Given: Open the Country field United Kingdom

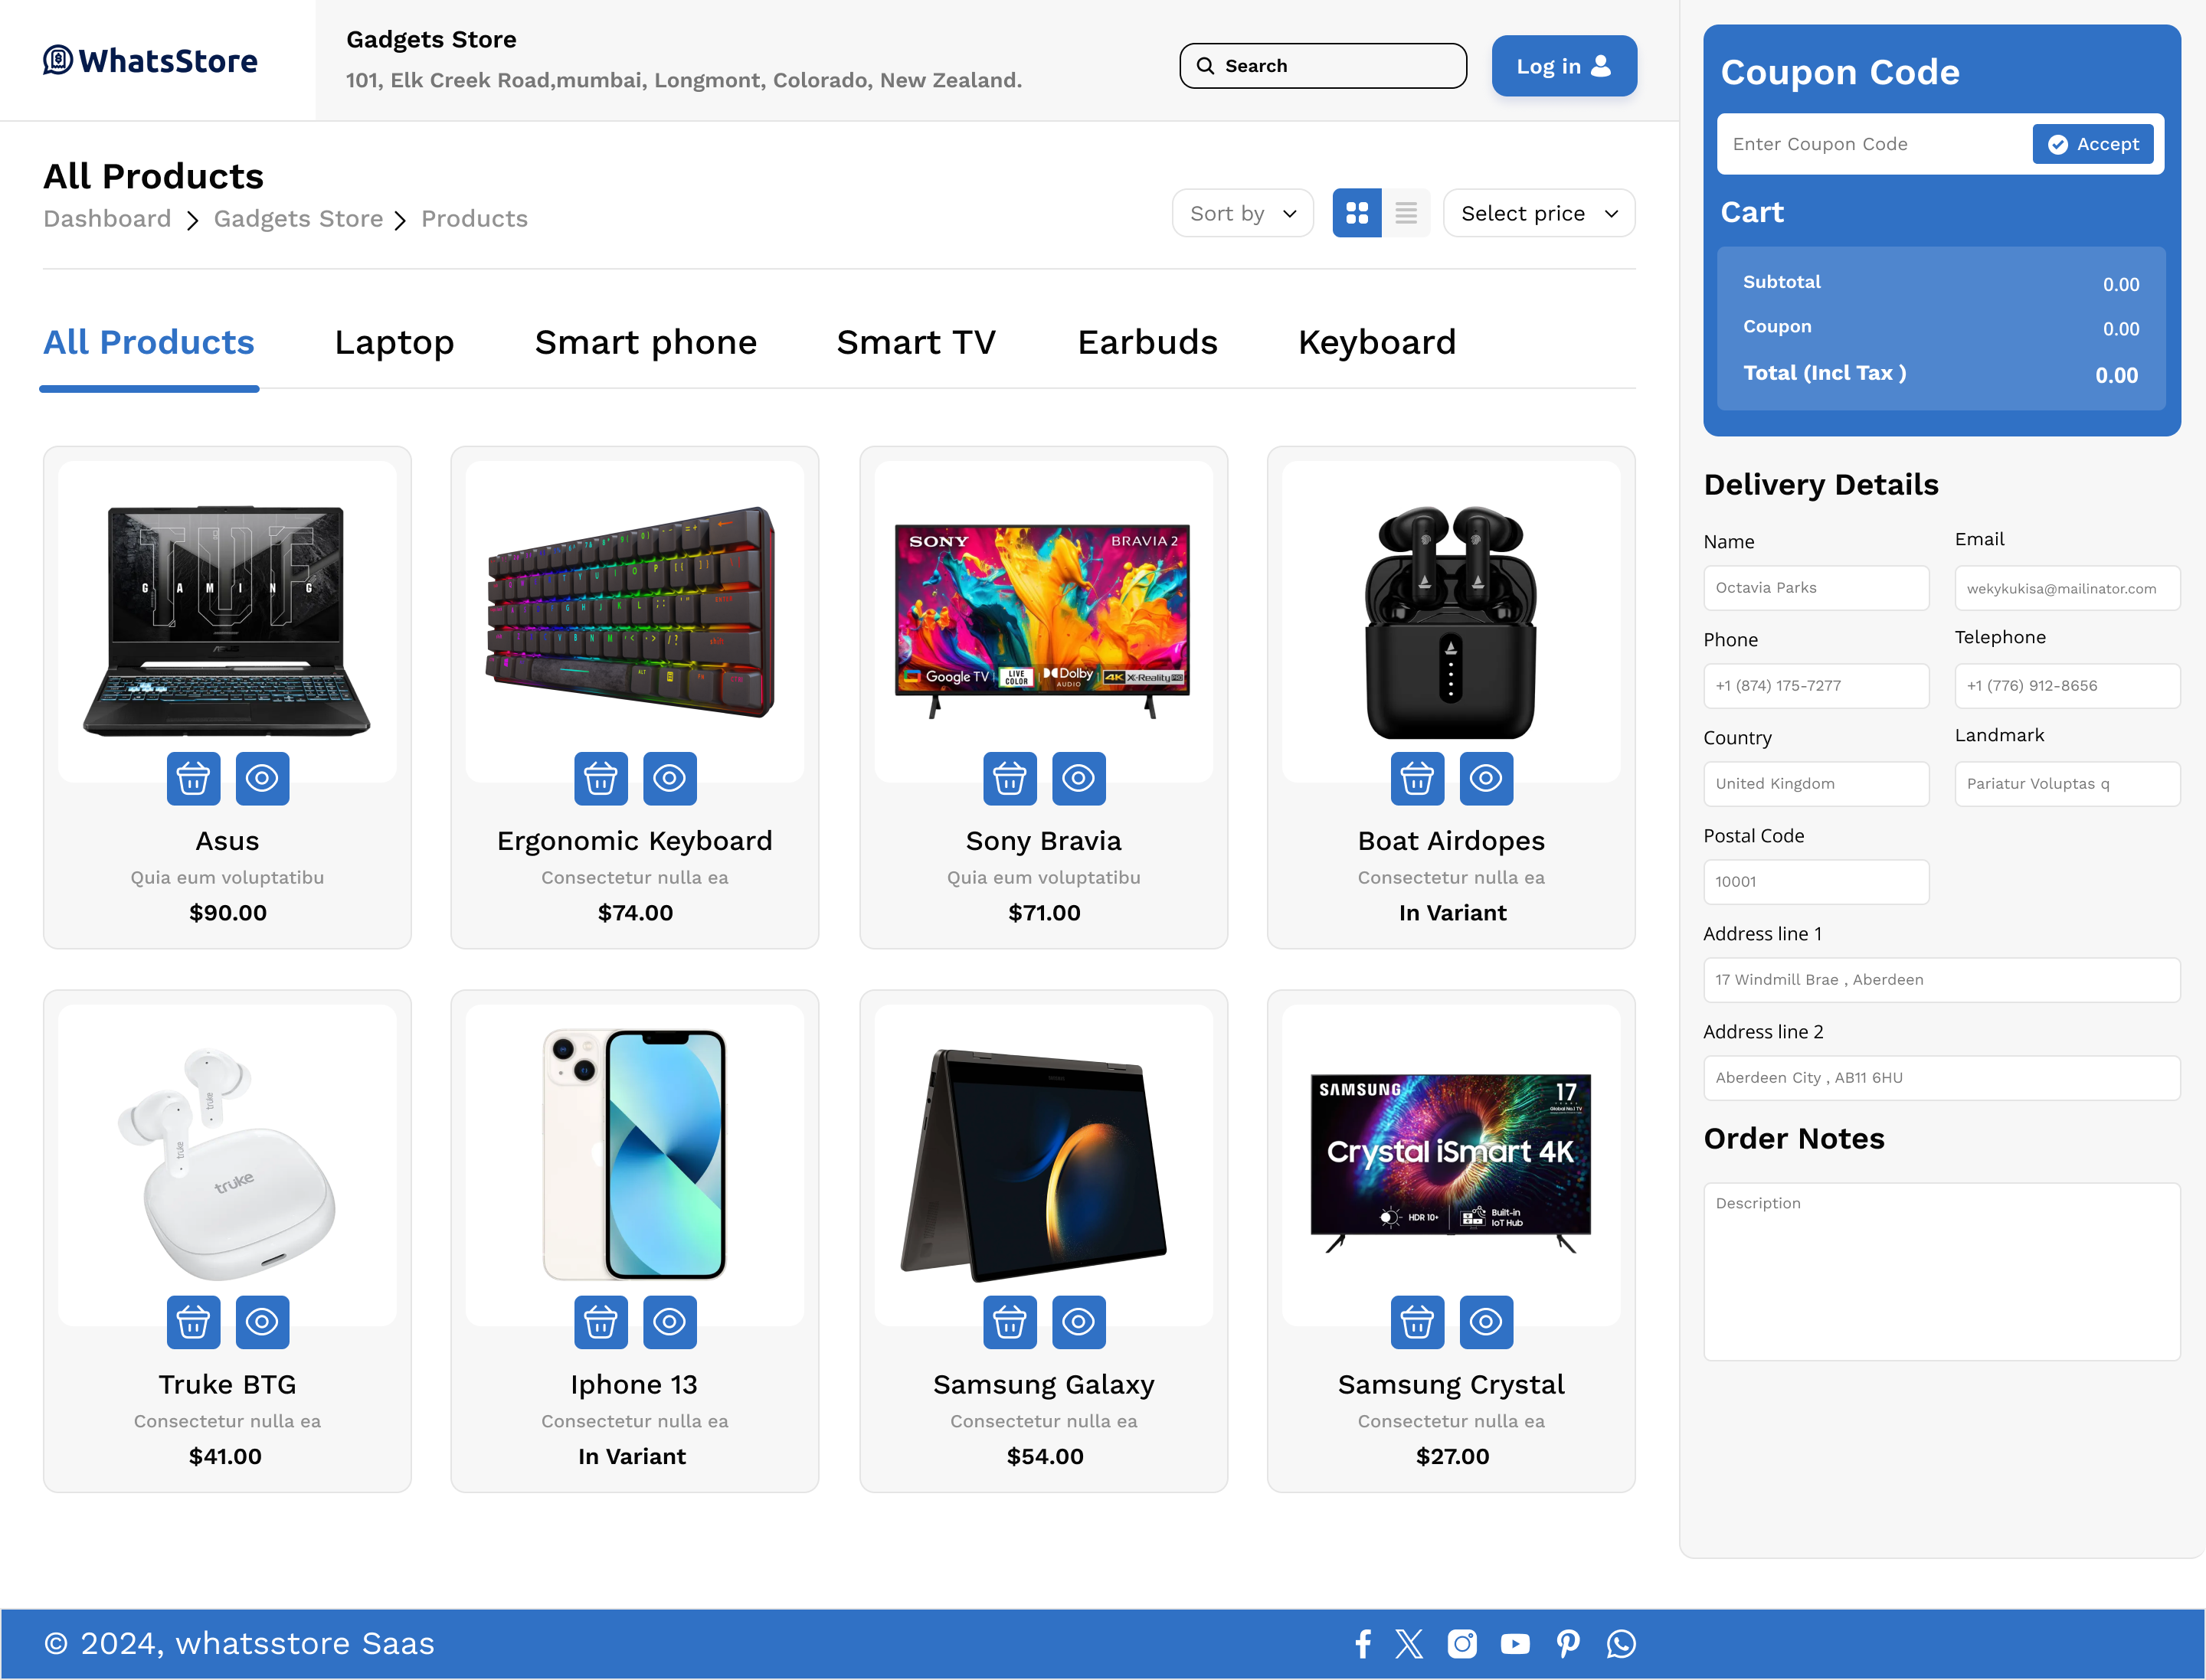Looking at the screenshot, I should [1815, 784].
